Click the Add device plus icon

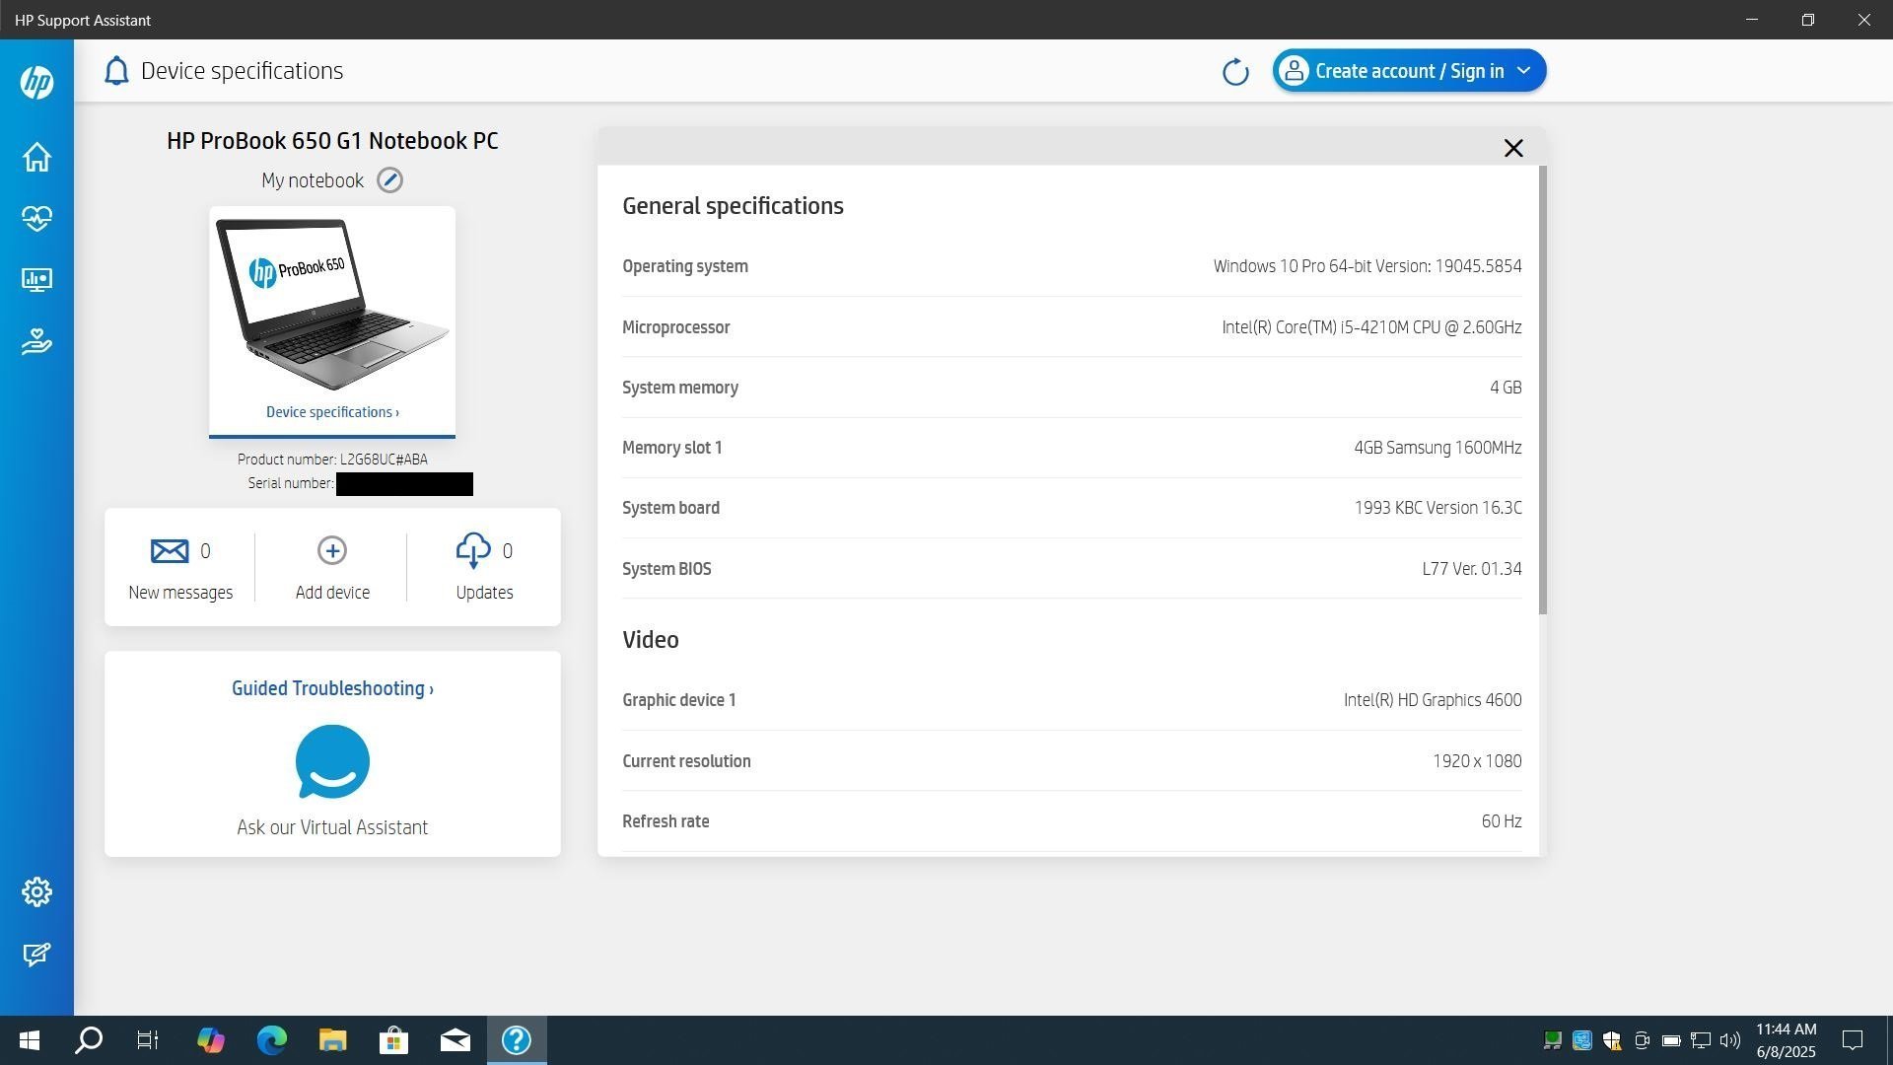(332, 550)
